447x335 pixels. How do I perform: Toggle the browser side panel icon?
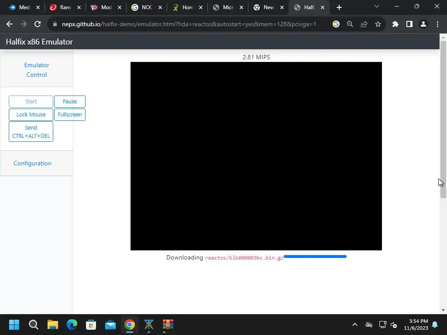point(409,24)
